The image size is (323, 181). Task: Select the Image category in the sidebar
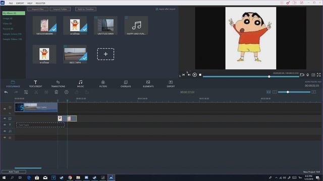click(x=8, y=19)
